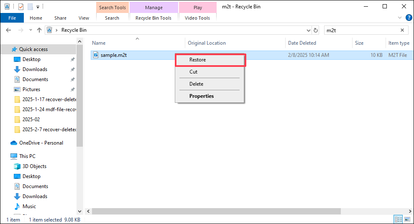Click the Properties quick access toolbar icon
Image resolution: width=414 pixels, height=224 pixels.
[21, 7]
